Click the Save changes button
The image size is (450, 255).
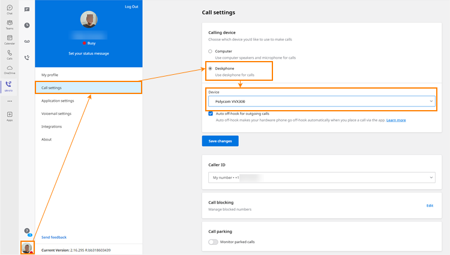click(x=220, y=141)
